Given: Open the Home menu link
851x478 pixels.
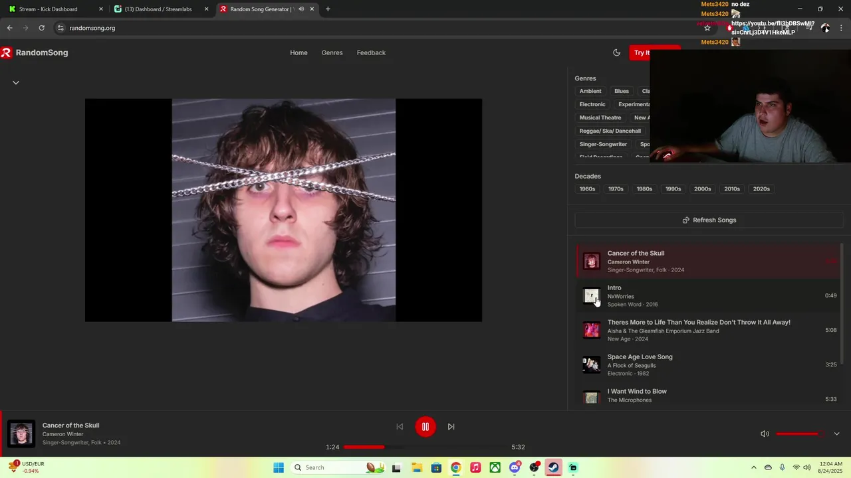Looking at the screenshot, I should [299, 52].
